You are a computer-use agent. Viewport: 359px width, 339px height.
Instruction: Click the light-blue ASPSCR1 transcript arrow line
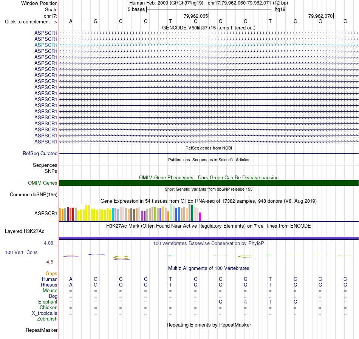click(209, 45)
